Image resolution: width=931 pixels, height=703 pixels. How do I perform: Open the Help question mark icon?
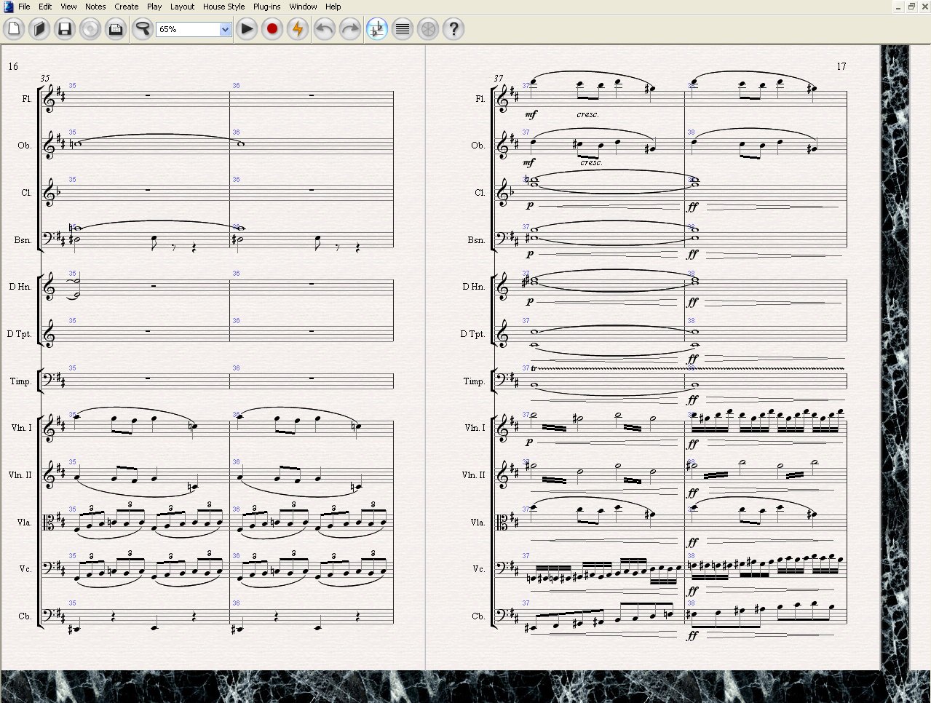[x=453, y=29]
